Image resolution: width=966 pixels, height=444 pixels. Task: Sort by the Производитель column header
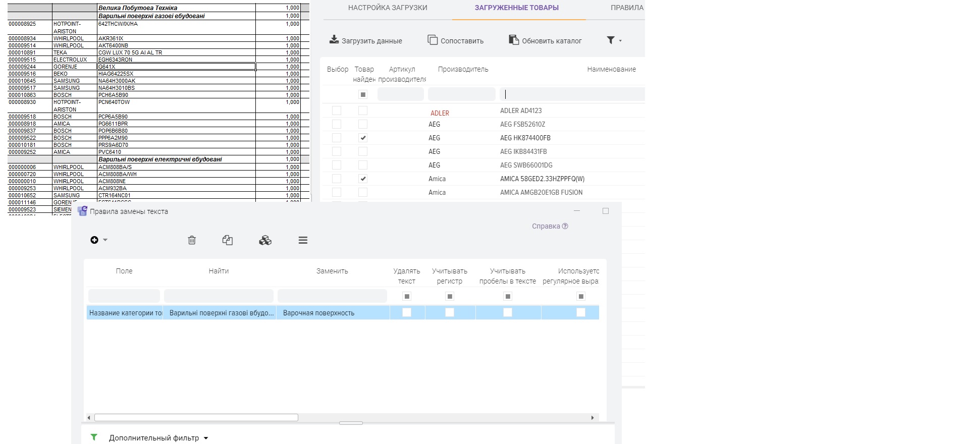[463, 69]
